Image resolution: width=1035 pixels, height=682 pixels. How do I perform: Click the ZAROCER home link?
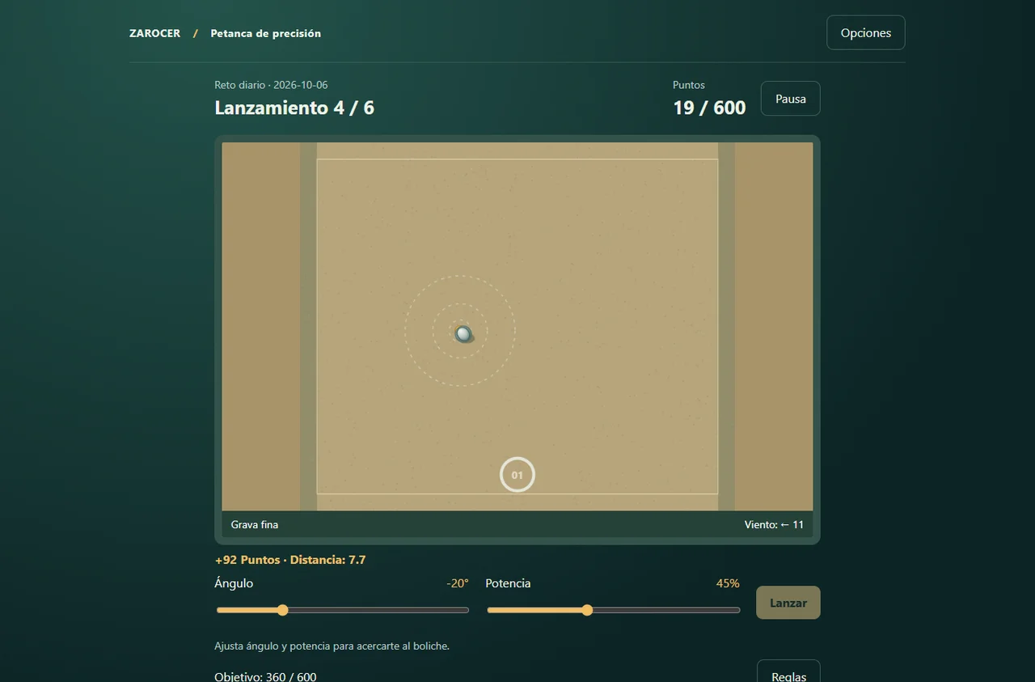(x=155, y=33)
